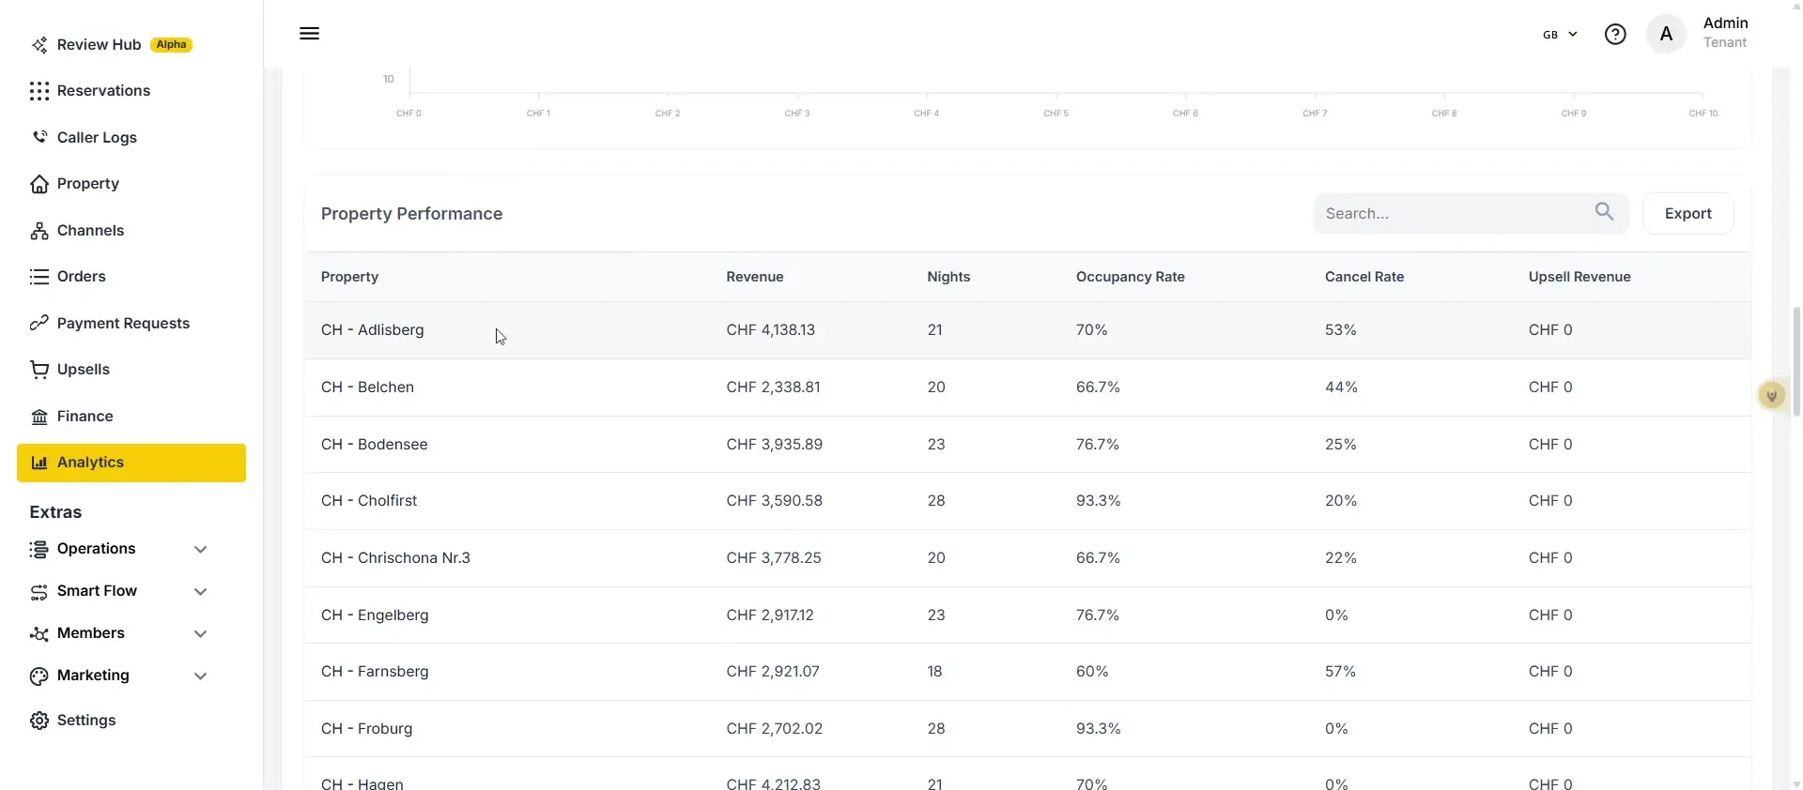Toggle the hamburger sidebar menu
Viewport: 1803px width, 790px height.
point(309,34)
